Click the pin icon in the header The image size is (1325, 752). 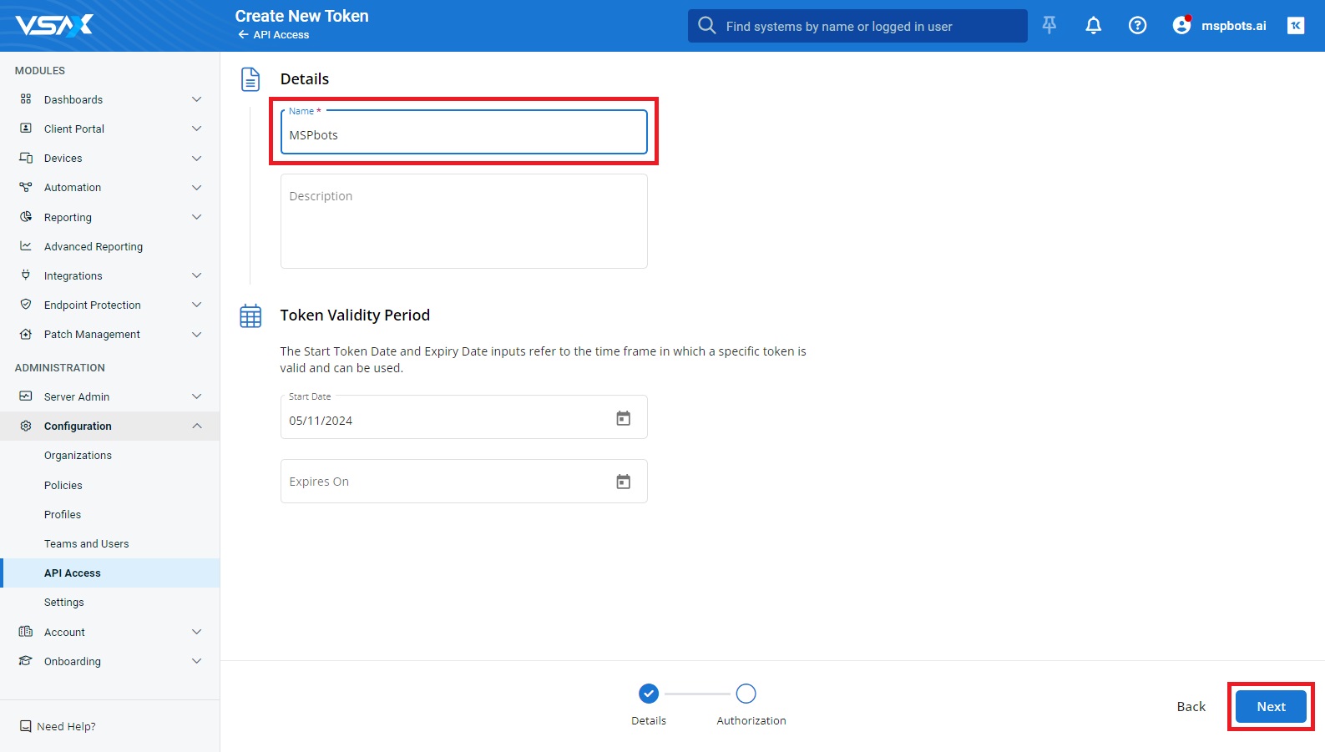tap(1049, 26)
